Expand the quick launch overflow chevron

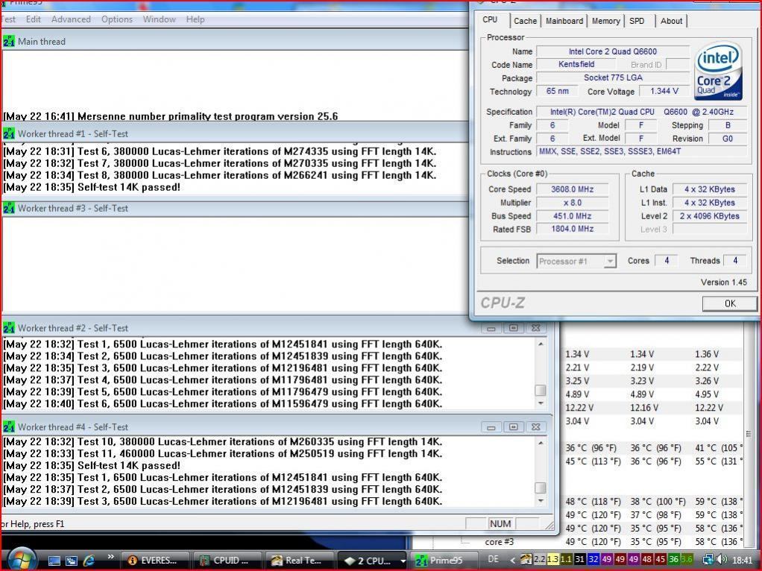[110, 557]
